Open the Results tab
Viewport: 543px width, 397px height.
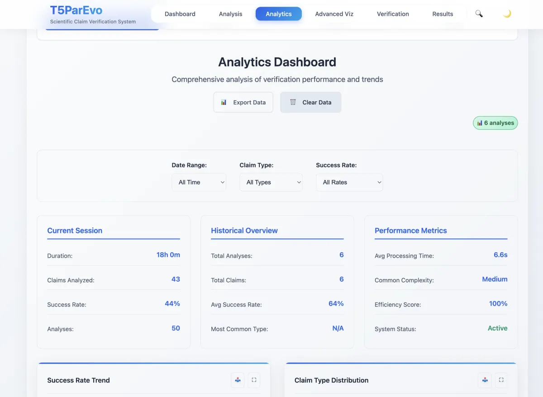coord(443,14)
